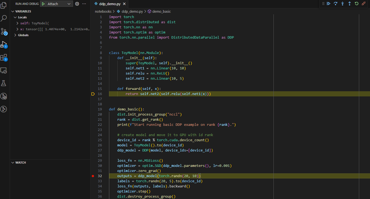370x199 pixels.
Task: Open the debug settings gear
Action: [x=77, y=4]
